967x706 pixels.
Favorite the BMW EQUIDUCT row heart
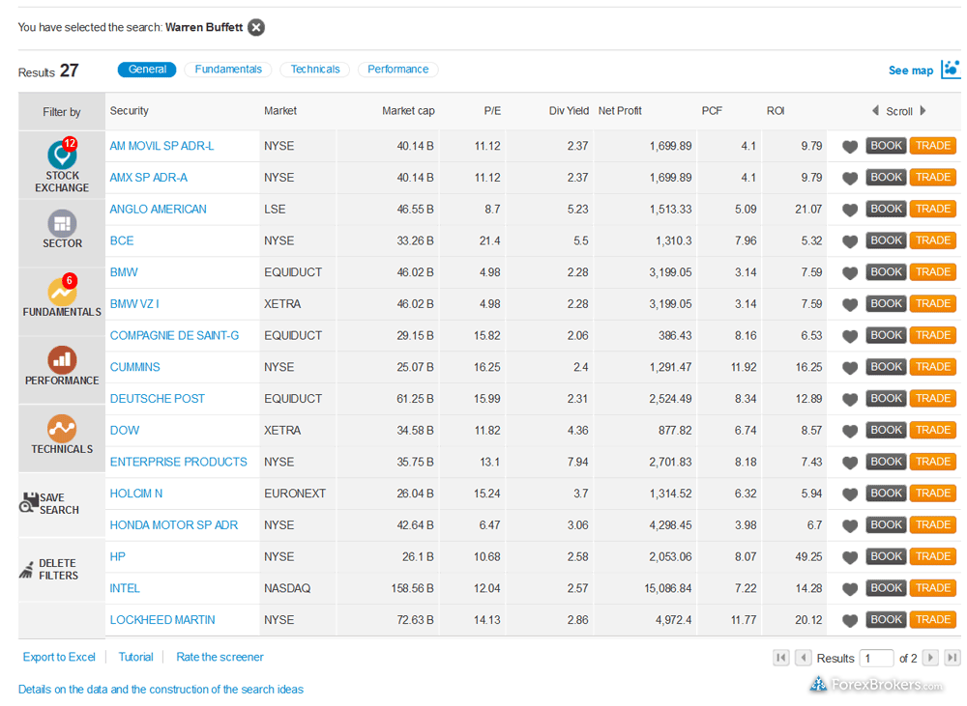(850, 273)
